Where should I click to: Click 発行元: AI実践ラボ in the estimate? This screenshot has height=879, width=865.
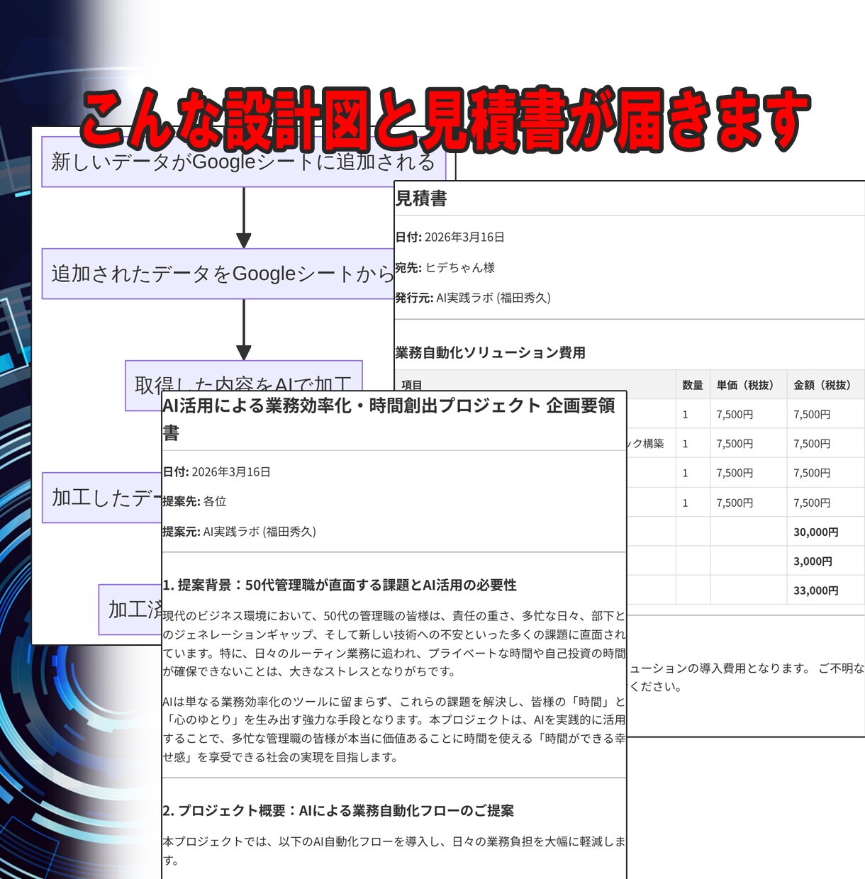tap(473, 298)
